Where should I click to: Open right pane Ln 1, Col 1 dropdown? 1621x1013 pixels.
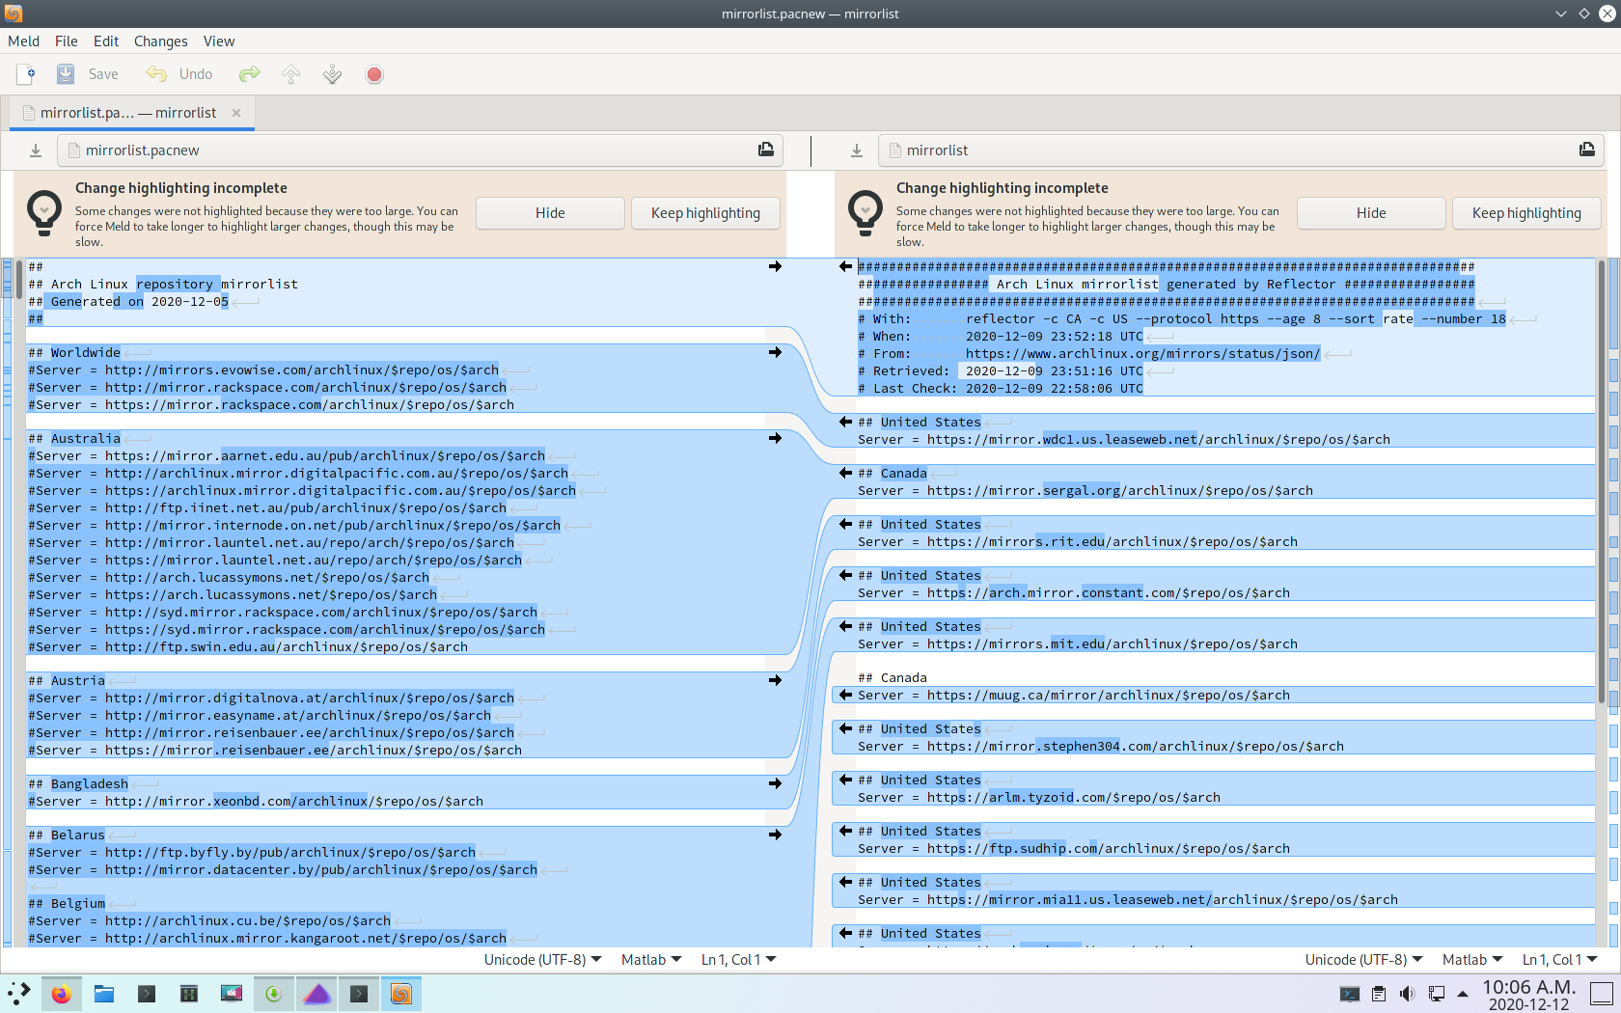point(1559,960)
